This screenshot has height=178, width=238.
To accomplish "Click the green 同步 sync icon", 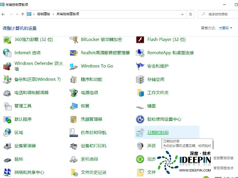I will (140, 160).
